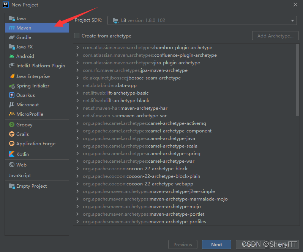
Task: Select the Spring Initializr project type
Action: (37, 86)
